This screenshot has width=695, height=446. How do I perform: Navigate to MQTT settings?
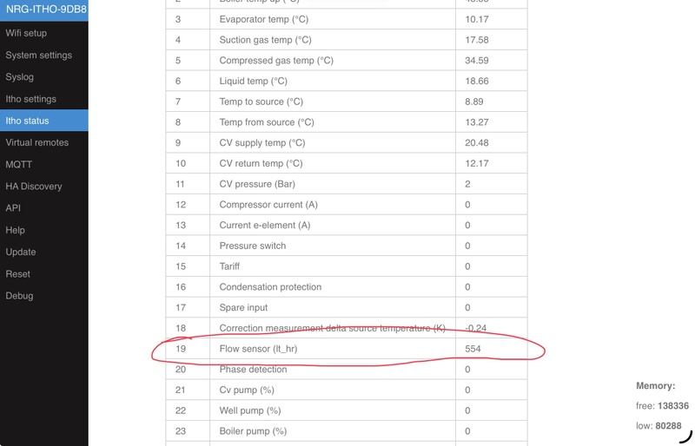pyautogui.click(x=20, y=164)
